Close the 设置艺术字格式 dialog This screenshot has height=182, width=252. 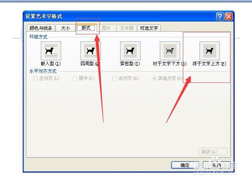click(x=229, y=16)
